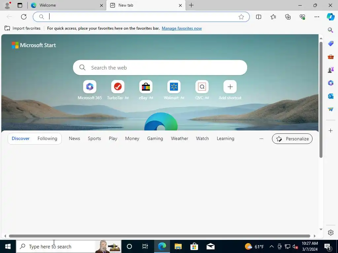Click the Refresh page icon
Viewport: 338px width, 253px height.
(x=24, y=17)
